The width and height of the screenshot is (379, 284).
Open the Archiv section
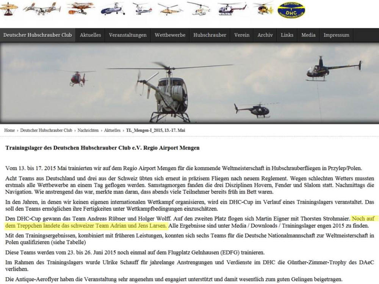pyautogui.click(x=265, y=35)
